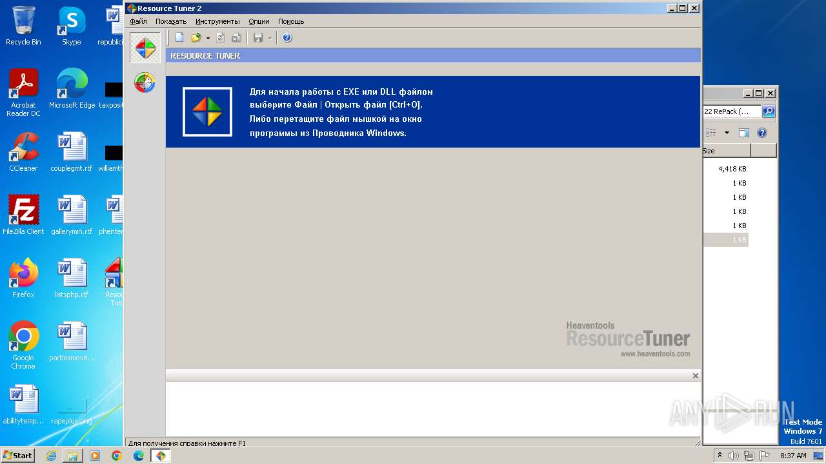
Task: Click the change view icon in Explorer
Action: tap(711, 133)
